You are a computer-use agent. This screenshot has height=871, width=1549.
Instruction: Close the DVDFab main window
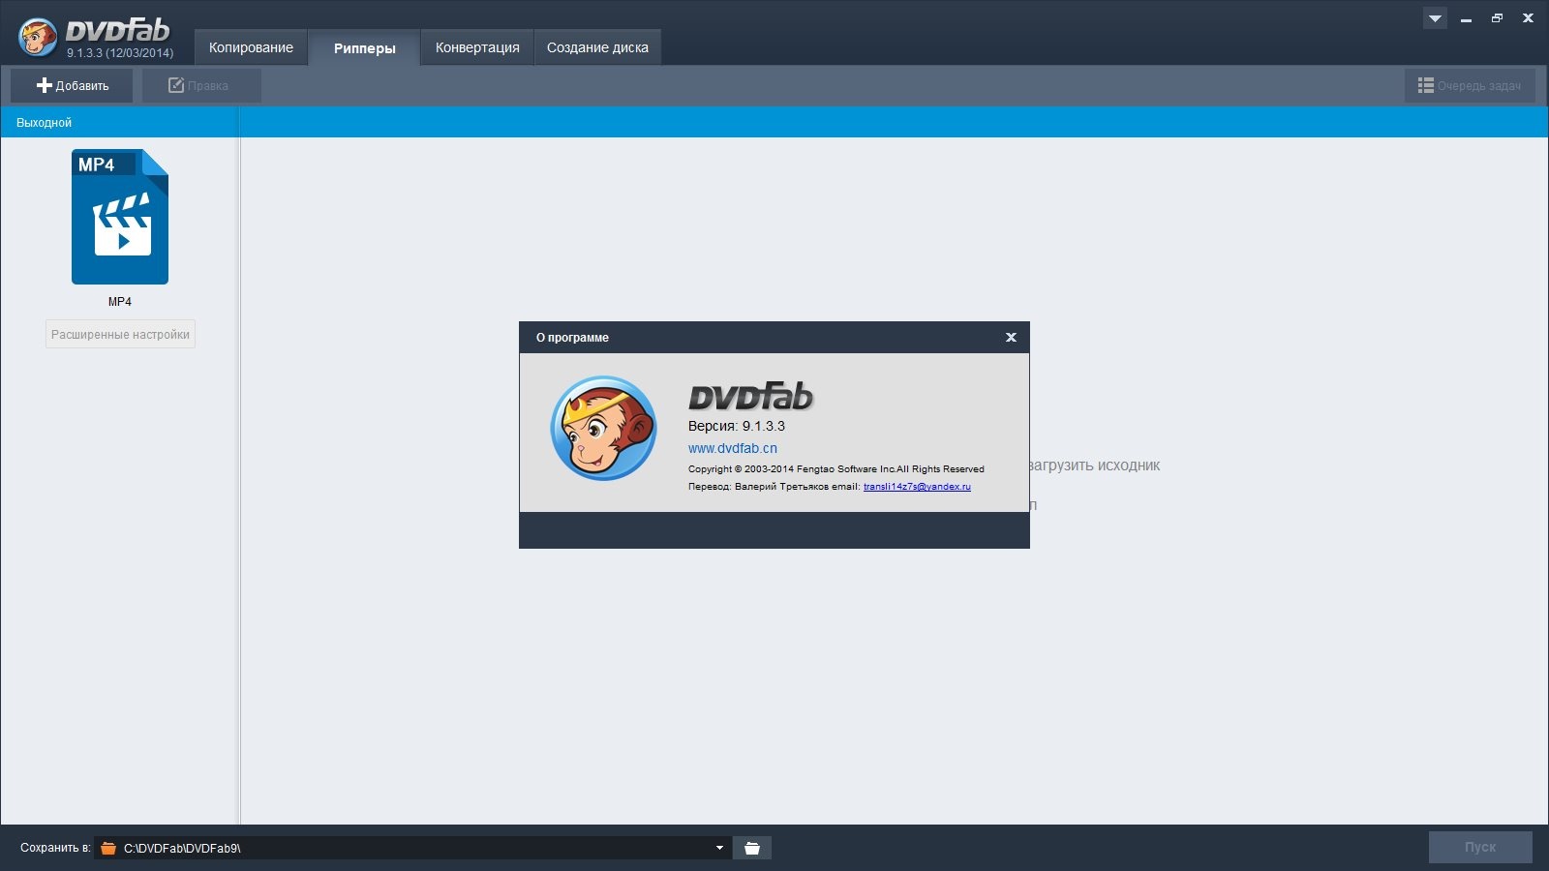click(1528, 18)
